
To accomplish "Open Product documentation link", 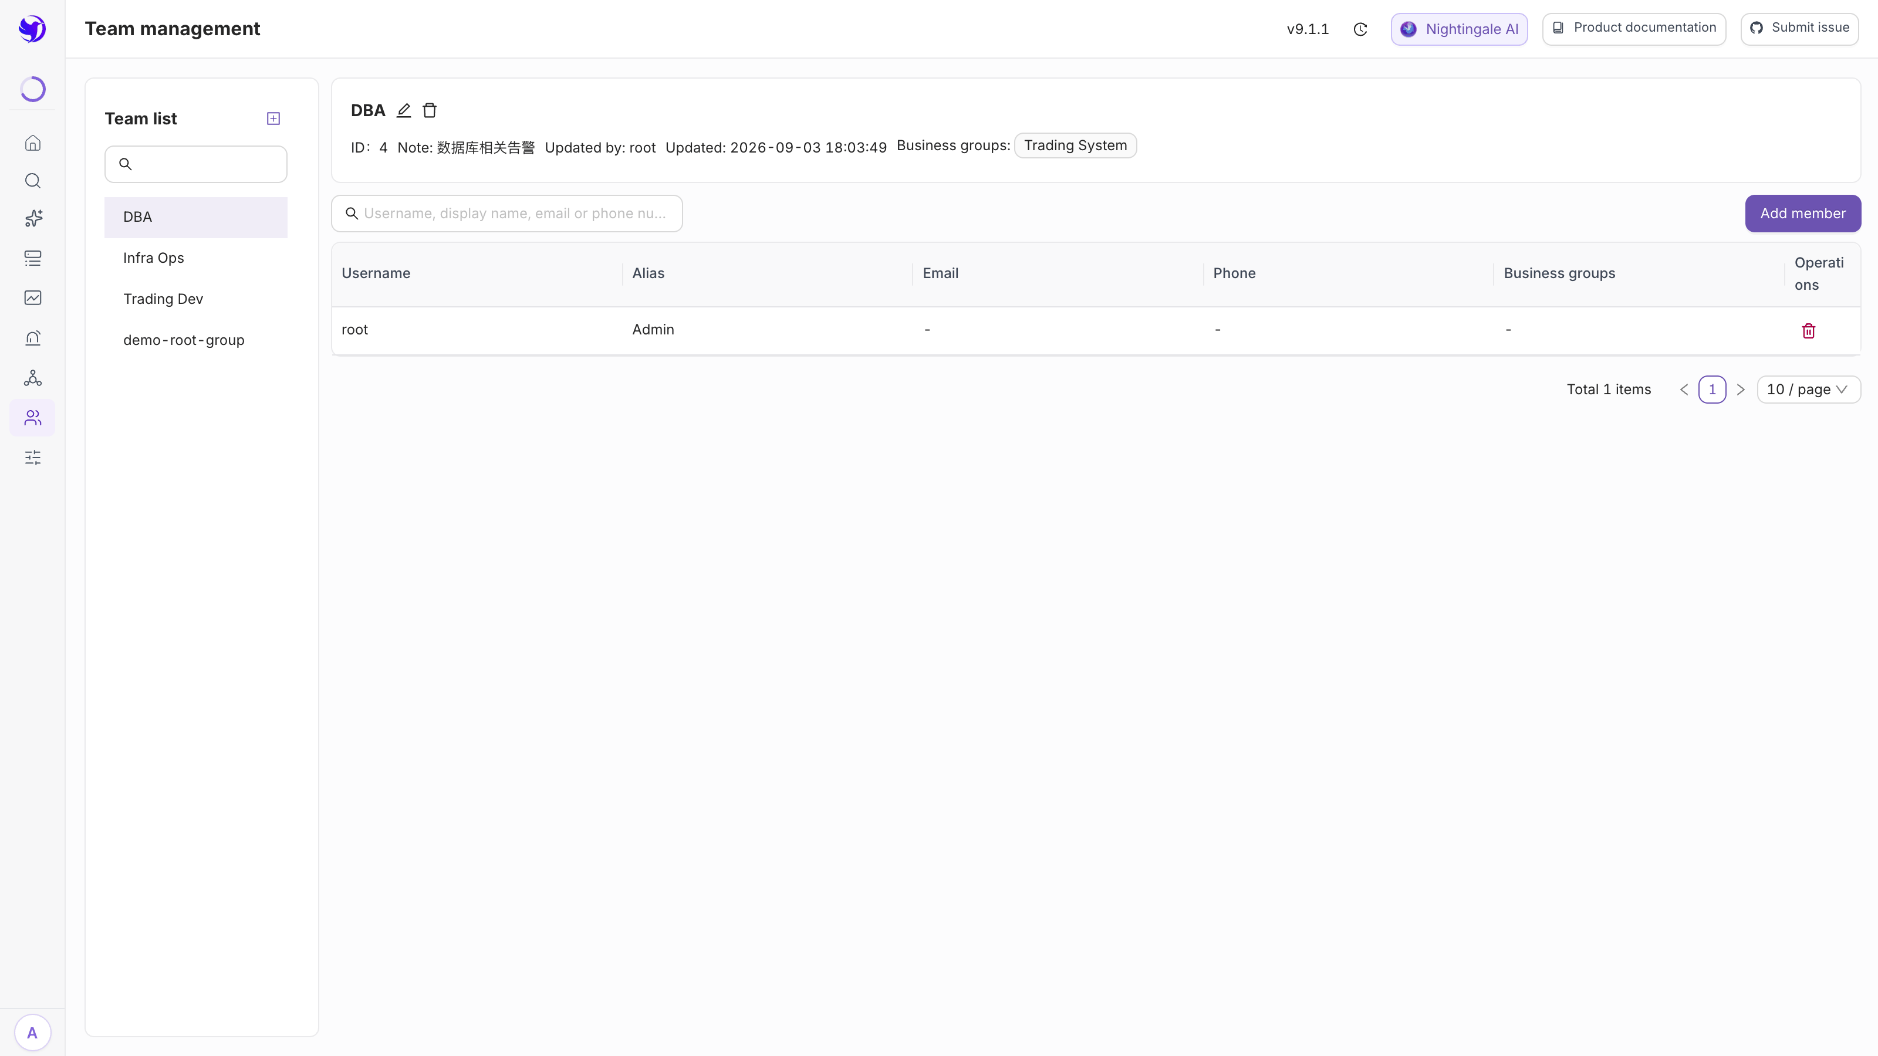I will tap(1634, 28).
